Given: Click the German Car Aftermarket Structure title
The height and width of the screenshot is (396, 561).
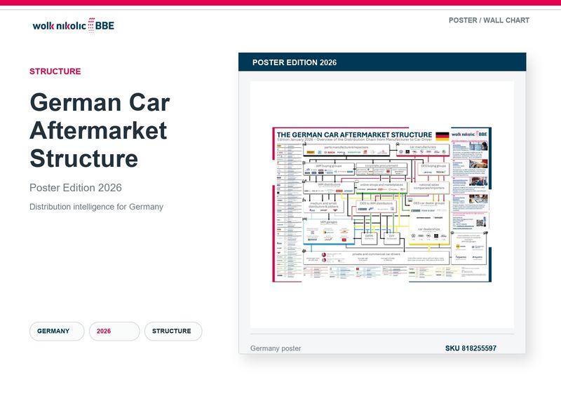Looking at the screenshot, I should [100, 130].
